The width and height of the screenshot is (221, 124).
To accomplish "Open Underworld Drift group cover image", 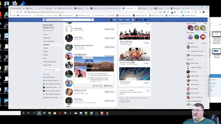I will click(135, 74).
